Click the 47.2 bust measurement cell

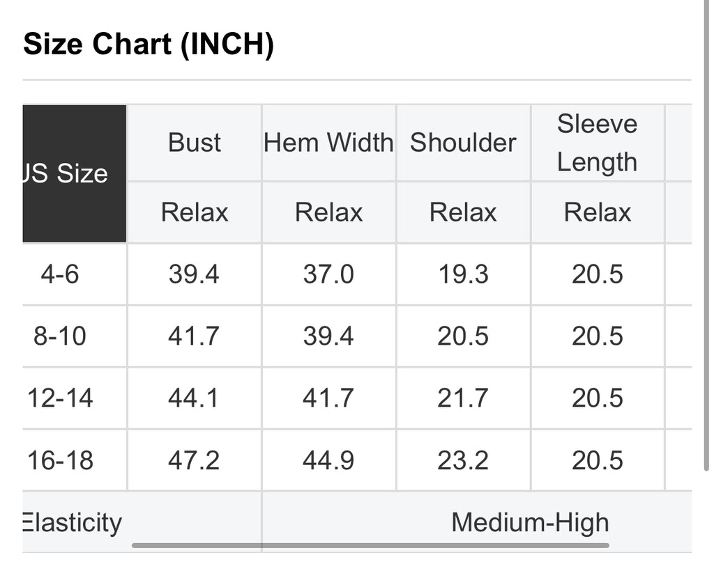click(x=194, y=460)
